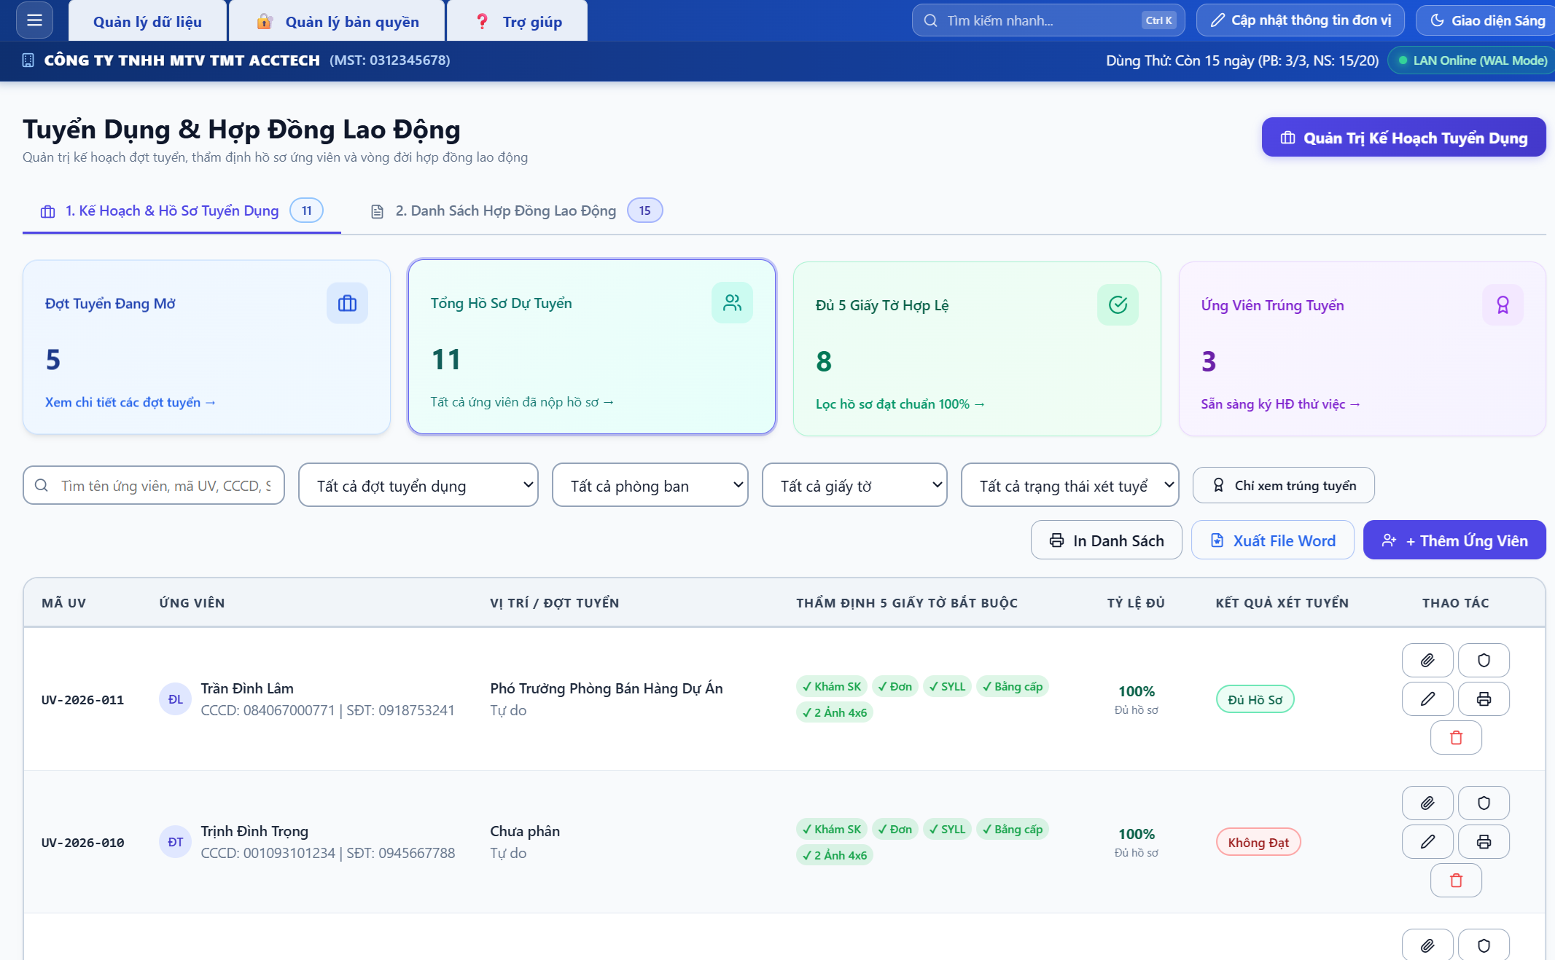
Task: Click people icon on Tổng Hồ Sơ Dự Tuyển card
Action: point(732,303)
